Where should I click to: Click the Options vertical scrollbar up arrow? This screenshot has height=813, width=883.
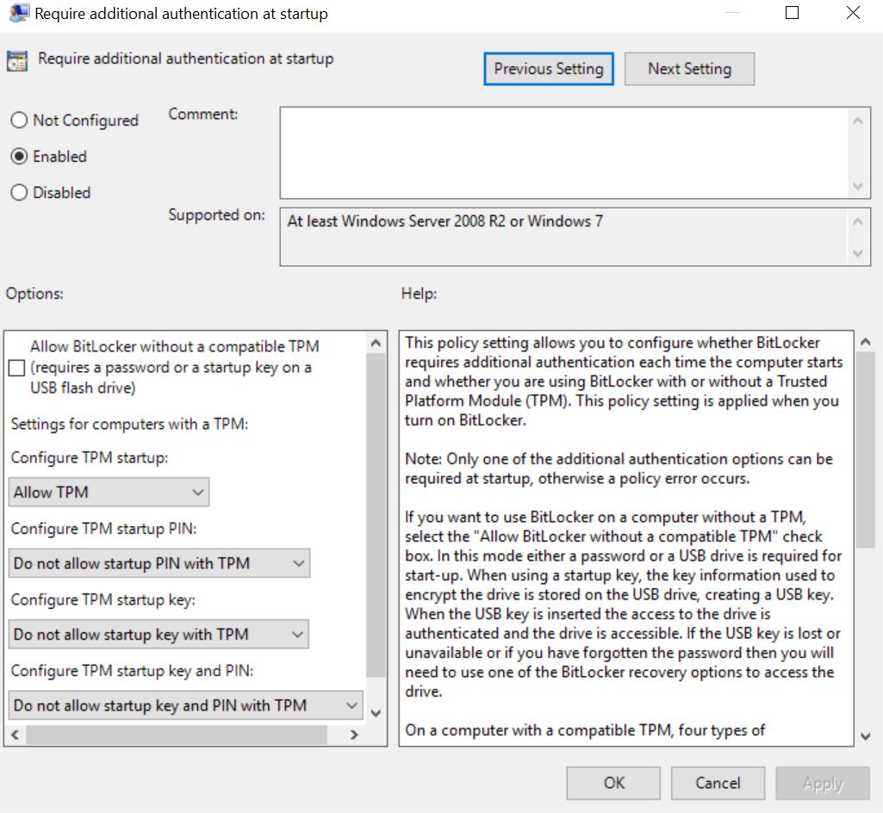point(376,342)
